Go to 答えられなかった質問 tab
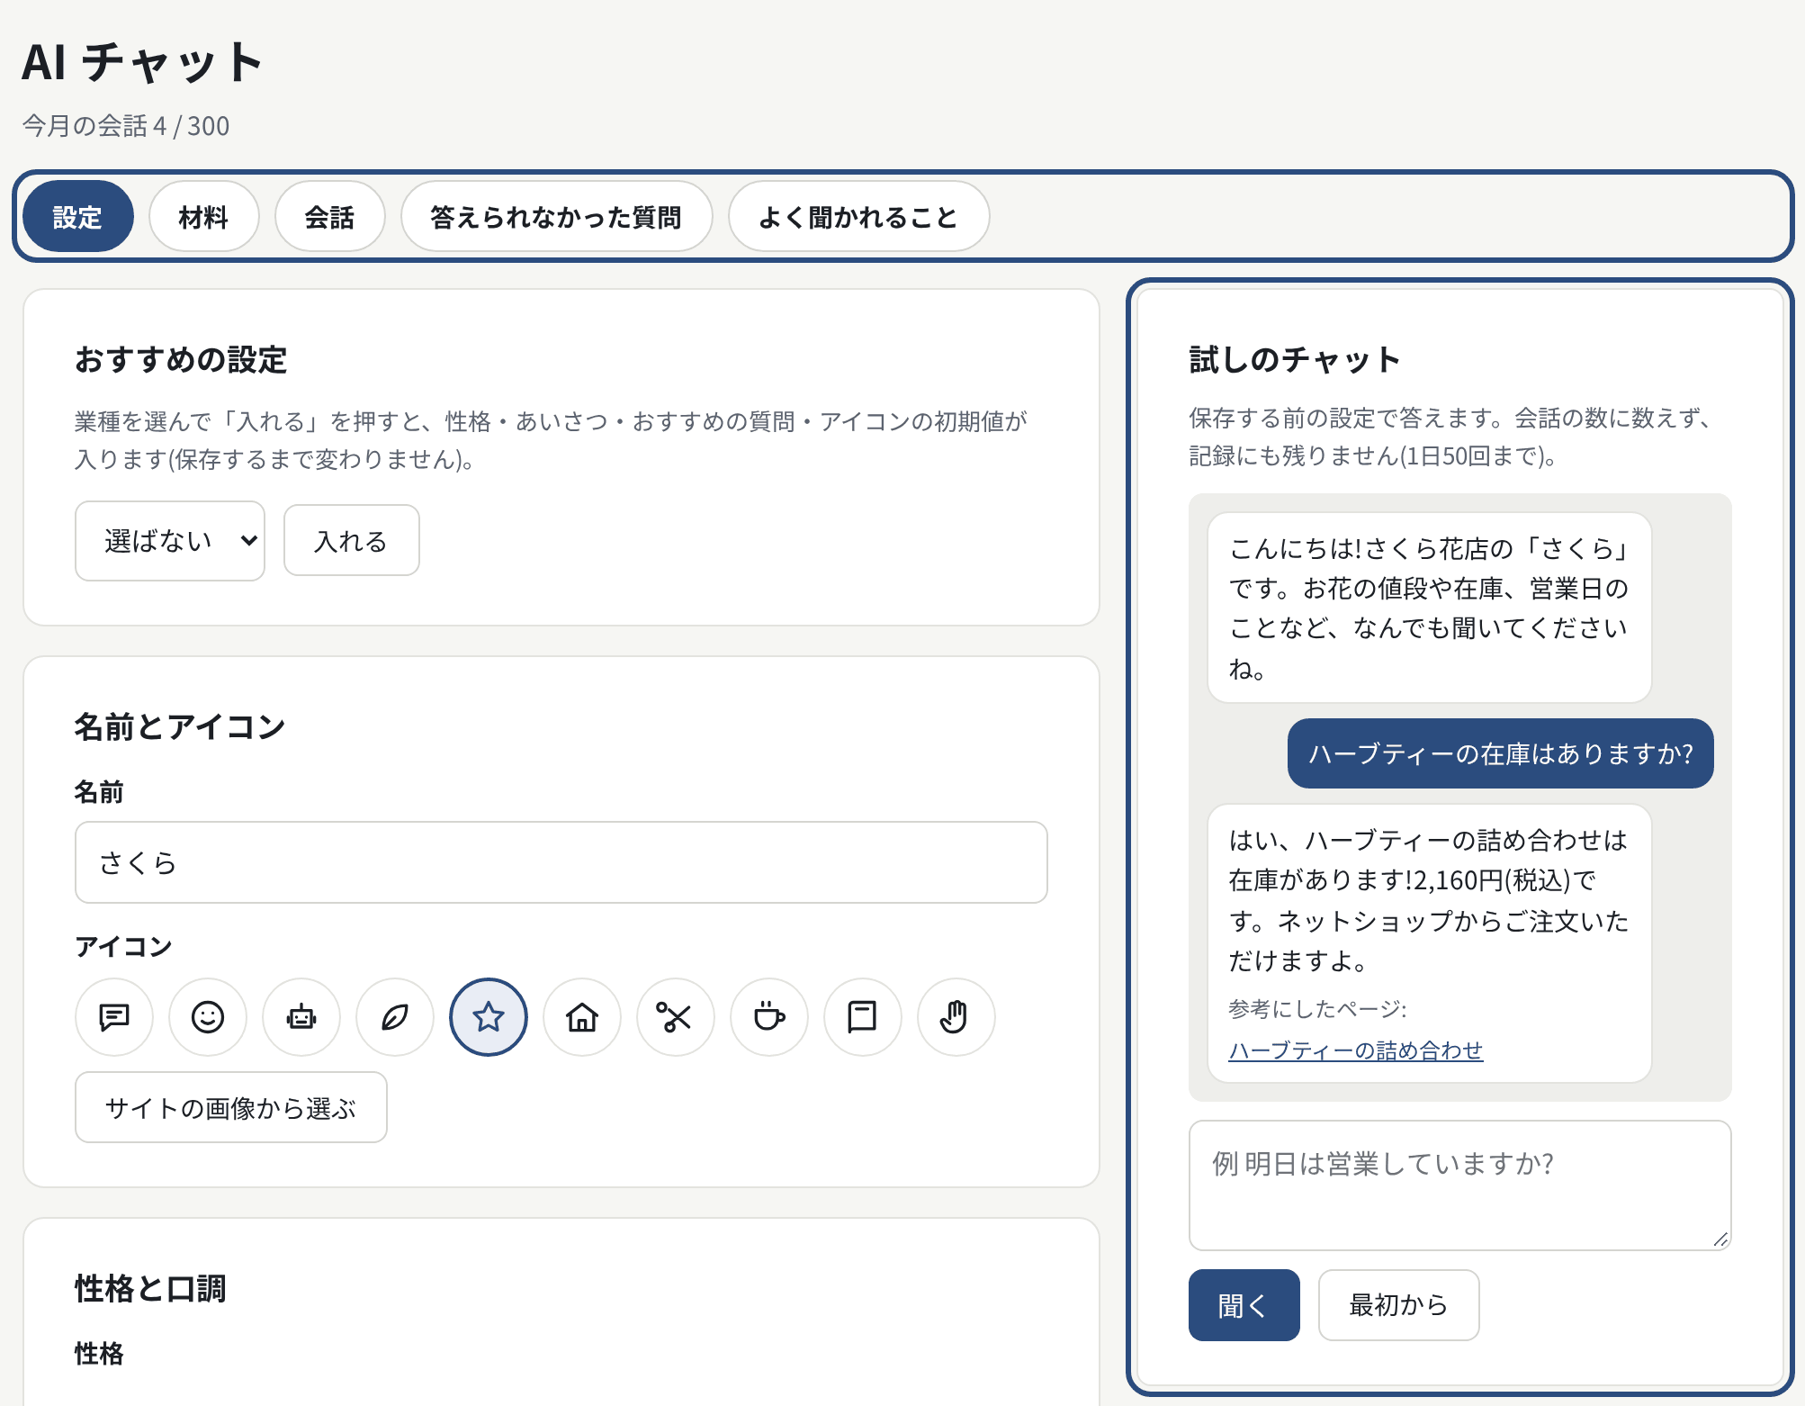 pos(557,216)
